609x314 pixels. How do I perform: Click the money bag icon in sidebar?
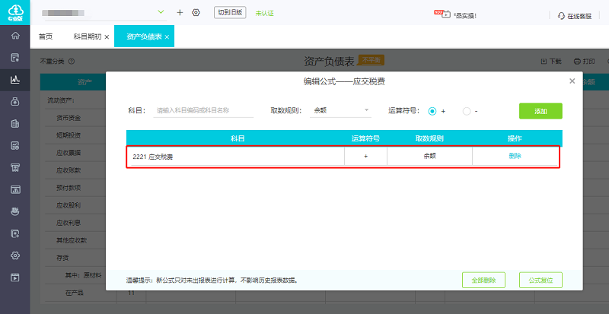[x=14, y=101]
